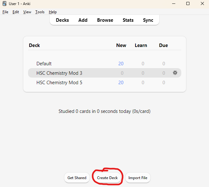Show the Stats screen
The height and width of the screenshot is (187, 209).
(x=128, y=20)
